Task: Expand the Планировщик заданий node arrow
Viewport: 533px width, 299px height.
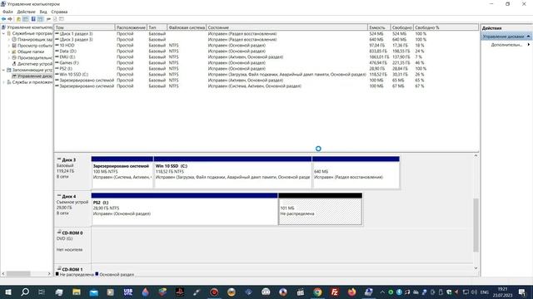Action: click(x=9, y=40)
